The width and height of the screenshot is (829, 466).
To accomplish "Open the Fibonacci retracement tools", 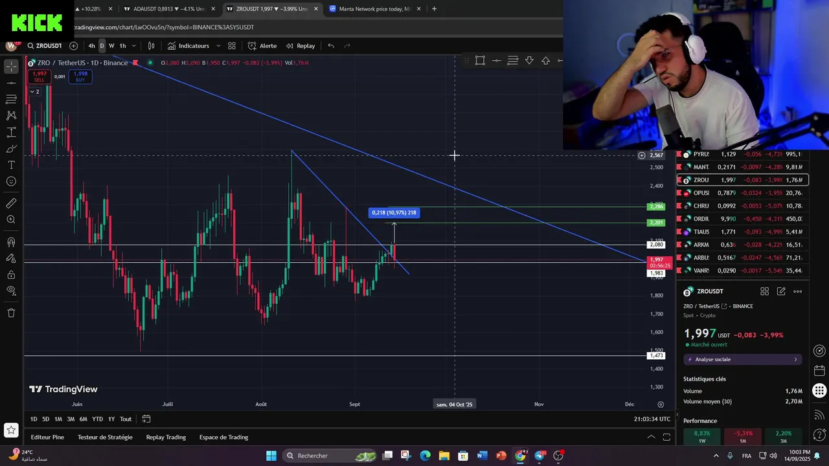I will point(11,99).
